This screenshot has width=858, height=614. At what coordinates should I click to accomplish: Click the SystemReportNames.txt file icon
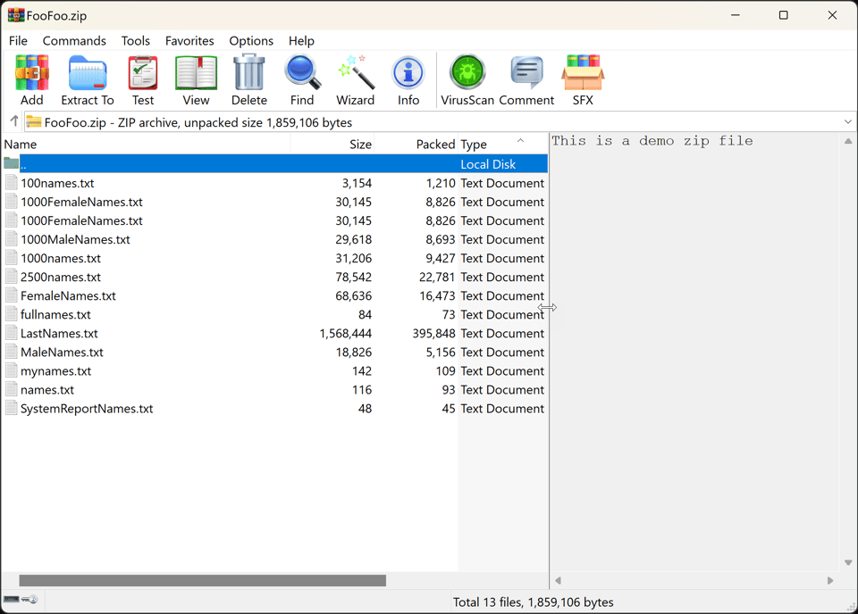click(12, 408)
